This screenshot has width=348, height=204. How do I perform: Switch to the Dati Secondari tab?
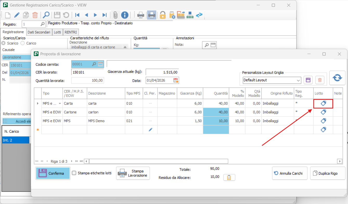(x=39, y=32)
